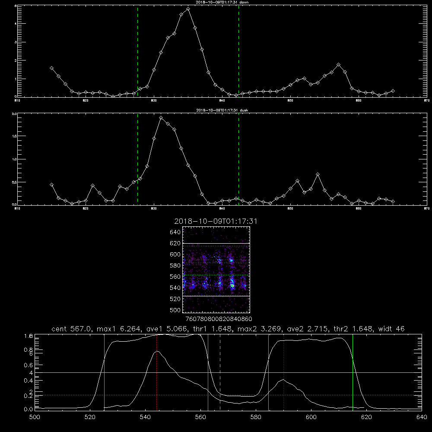Click the last diamond data point of dusk plot
This screenshot has width=432, height=432.
coord(393,201)
